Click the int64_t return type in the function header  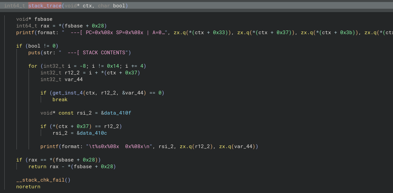pos(14,5)
